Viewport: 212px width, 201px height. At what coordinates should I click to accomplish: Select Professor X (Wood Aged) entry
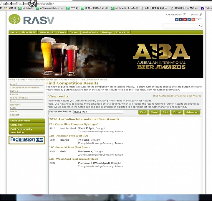94,163
